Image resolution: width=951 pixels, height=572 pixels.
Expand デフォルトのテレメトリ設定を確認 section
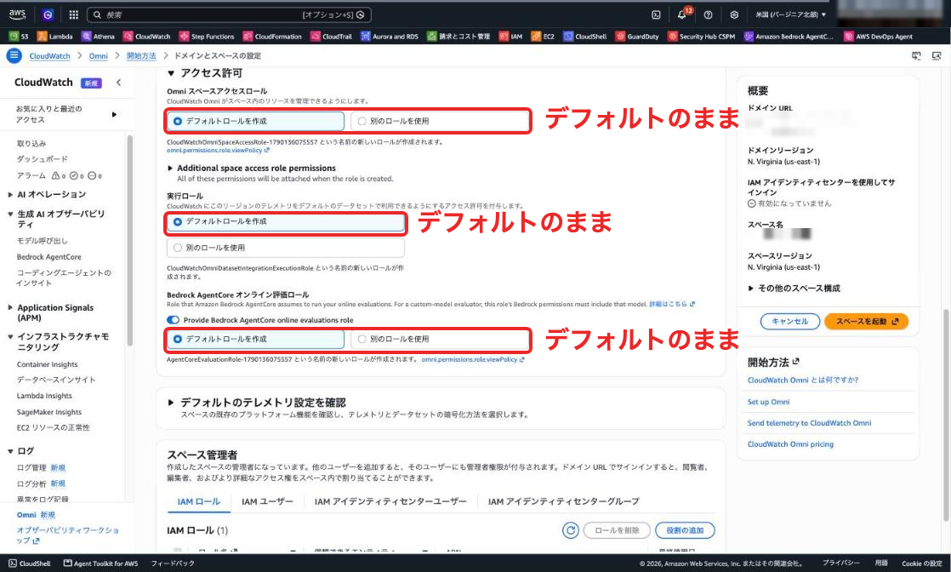(171, 403)
